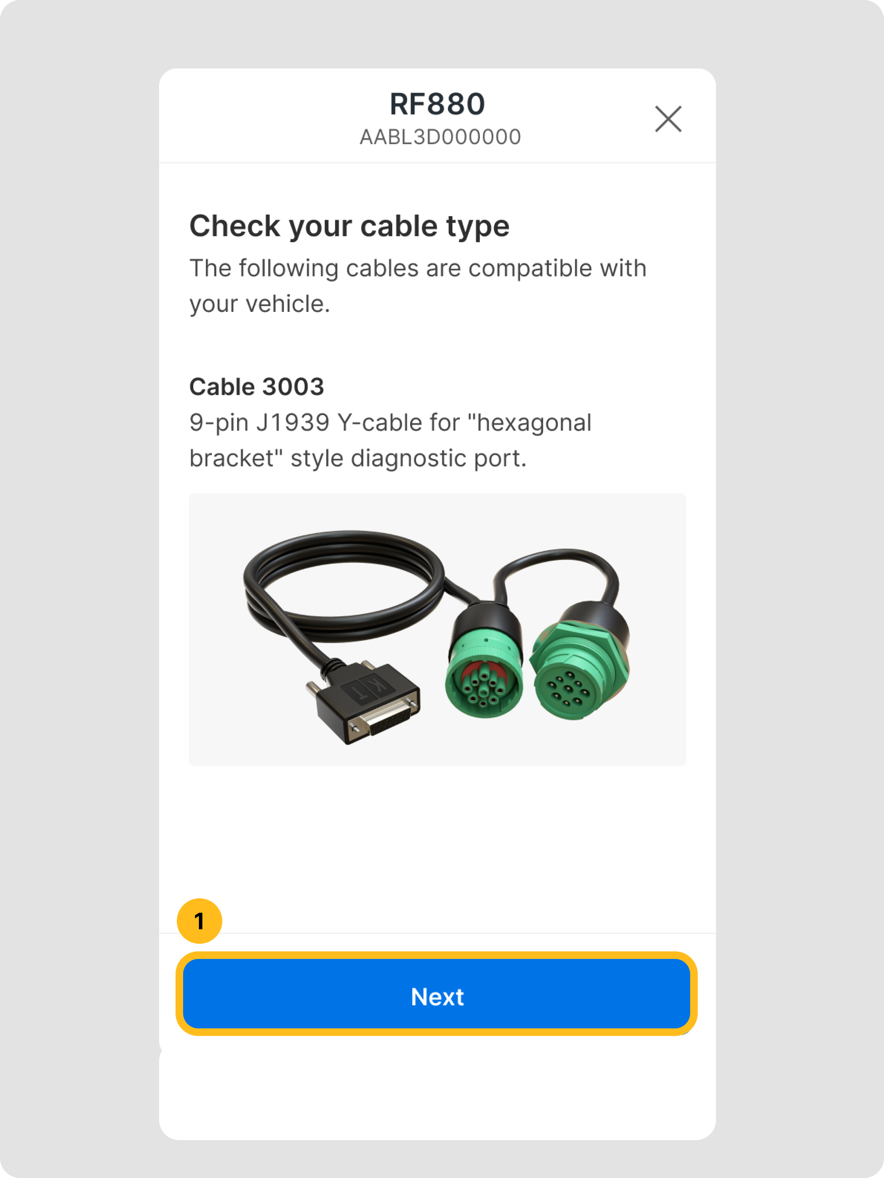Click the blue Next button
884x1178 pixels.
pos(437,994)
